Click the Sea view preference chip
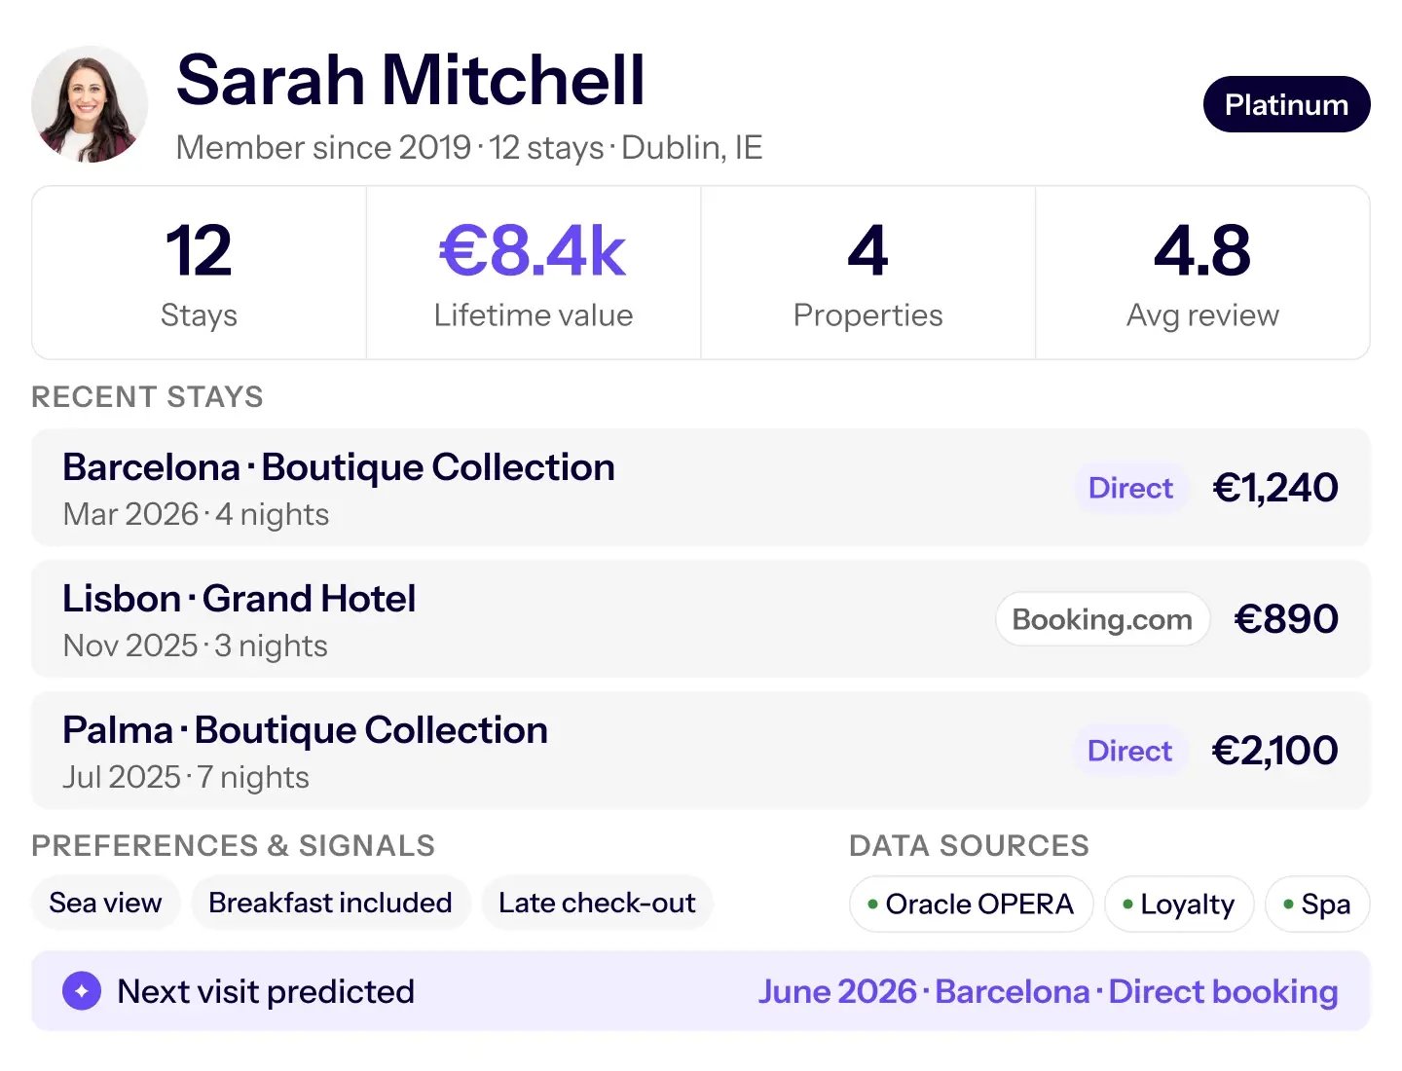Viewport: 1402px width, 1071px height. 105,903
